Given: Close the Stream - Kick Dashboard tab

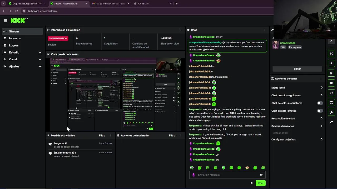Looking at the screenshot, I should [x=87, y=4].
